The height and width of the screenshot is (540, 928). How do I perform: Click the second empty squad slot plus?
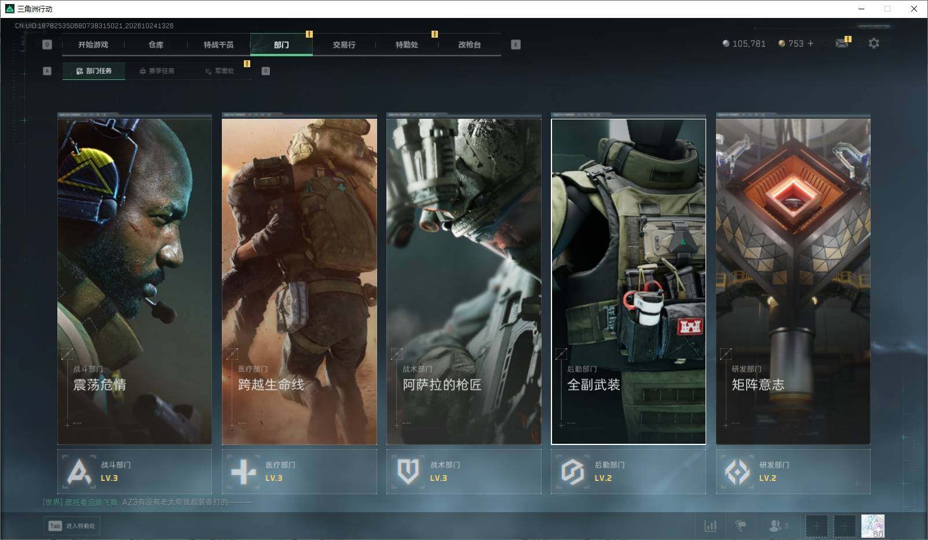tap(844, 526)
